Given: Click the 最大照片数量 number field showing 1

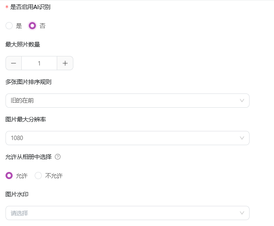Looking at the screenshot, I should (39, 63).
